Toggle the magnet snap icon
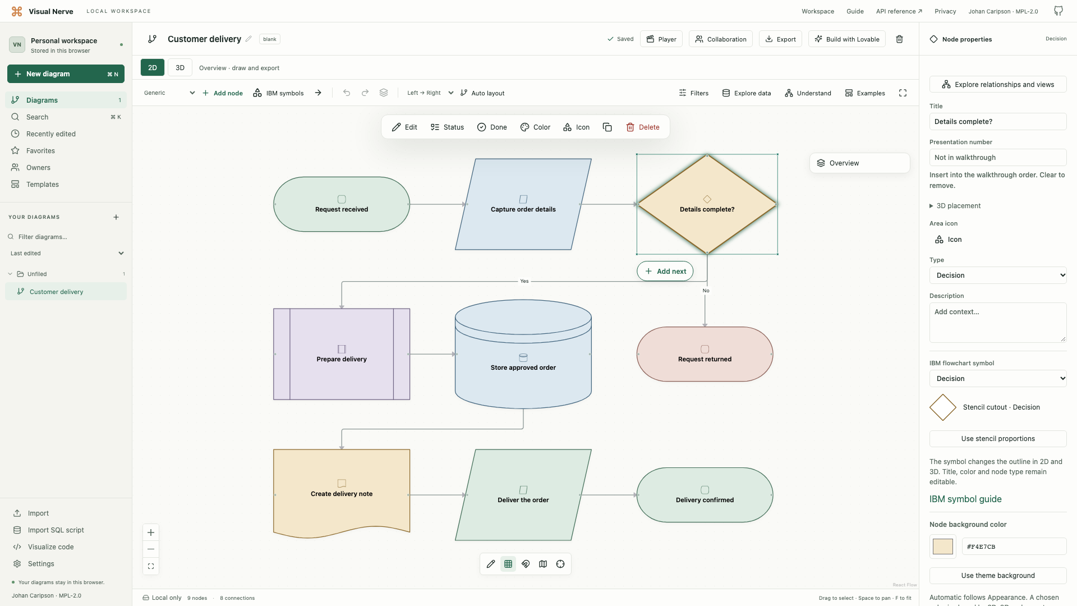The image size is (1077, 606). click(x=526, y=564)
